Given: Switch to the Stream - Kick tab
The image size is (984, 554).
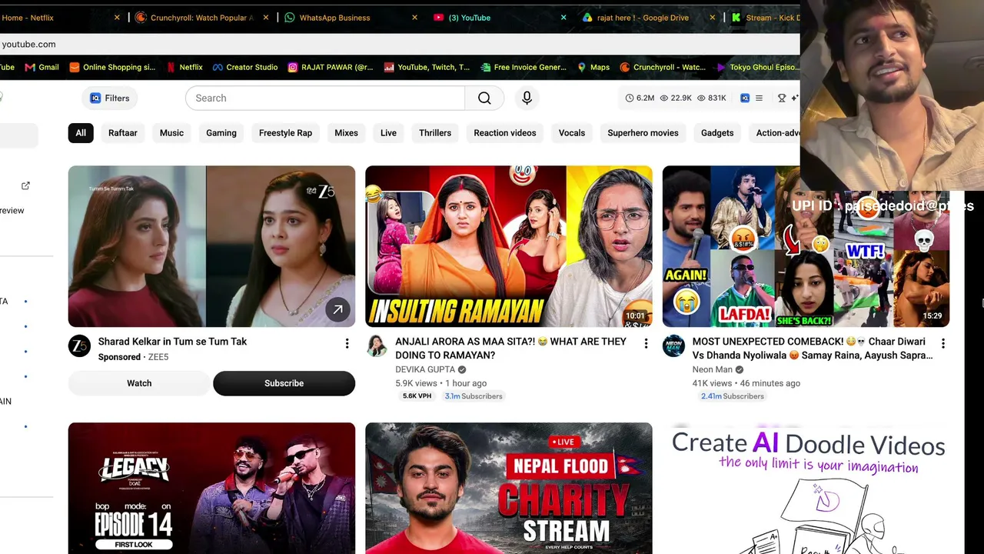Looking at the screenshot, I should (x=765, y=18).
